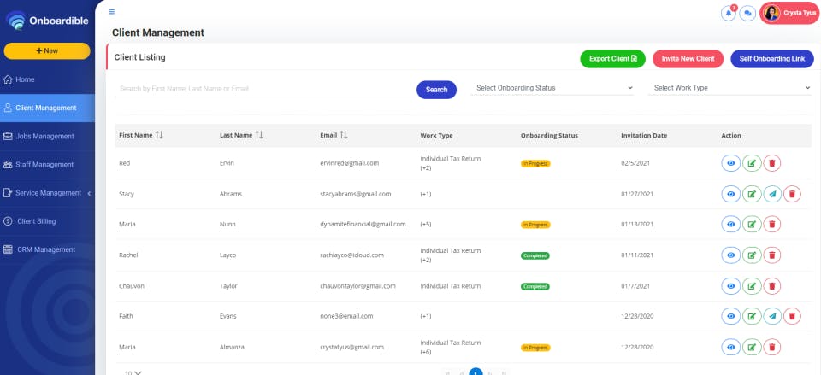
Task: View Maria Almanza client details
Action: pos(731,347)
